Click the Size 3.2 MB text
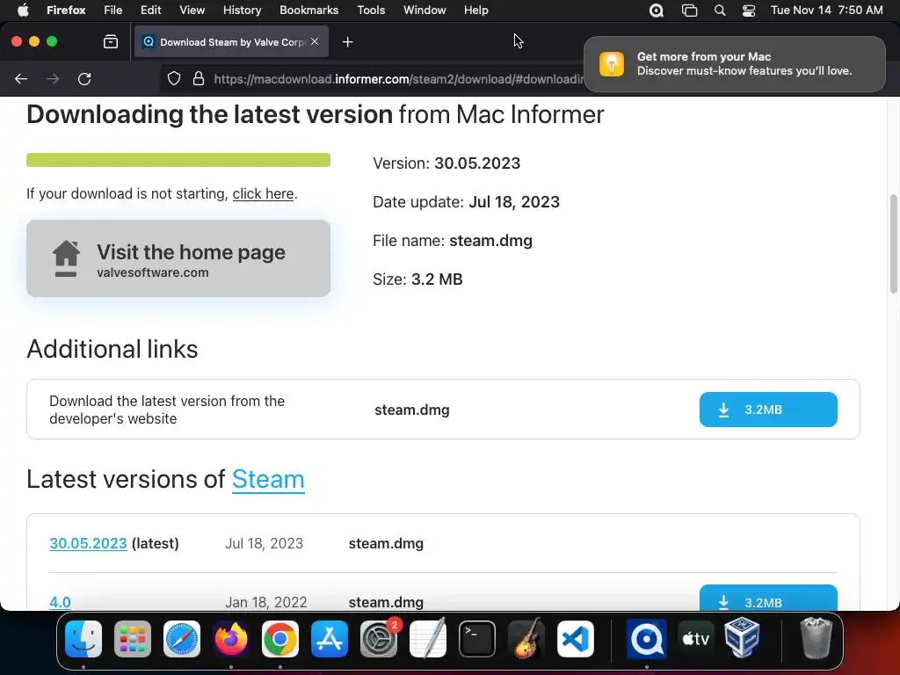The image size is (900, 675). point(417,279)
